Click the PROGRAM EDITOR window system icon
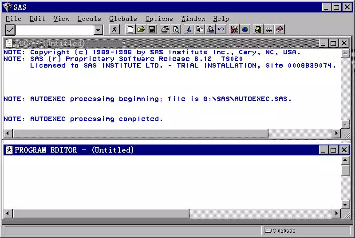Screen dimensions: 355x238 click(x=9, y=150)
